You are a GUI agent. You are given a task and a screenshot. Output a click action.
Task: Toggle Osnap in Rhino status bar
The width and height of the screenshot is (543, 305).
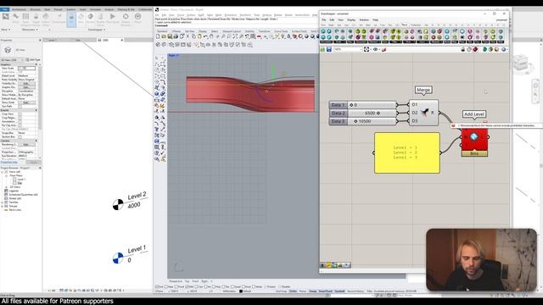(312, 291)
